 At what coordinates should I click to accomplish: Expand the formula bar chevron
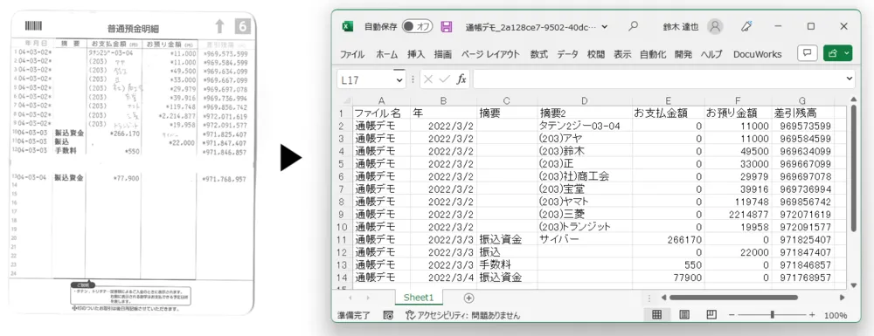[x=850, y=79]
